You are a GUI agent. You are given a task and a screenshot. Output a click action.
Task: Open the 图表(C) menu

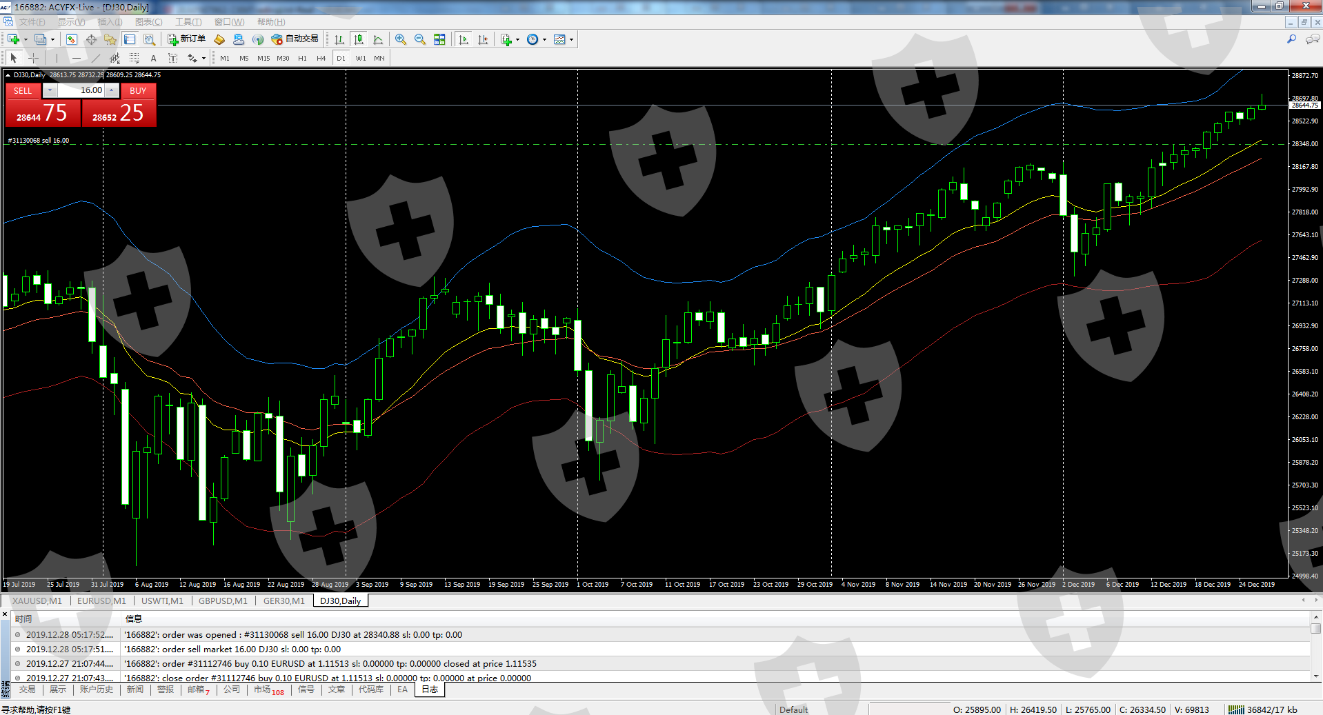tap(148, 22)
